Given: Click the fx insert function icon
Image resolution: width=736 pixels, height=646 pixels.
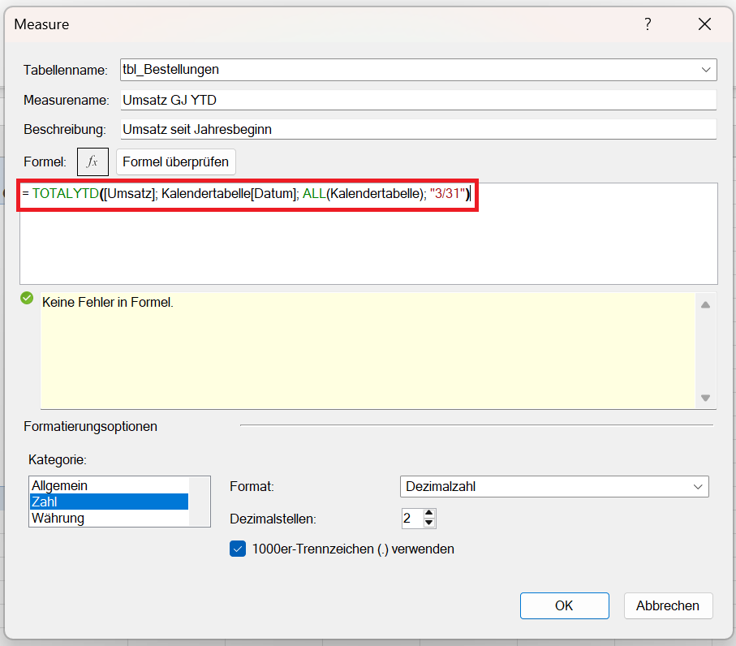Looking at the screenshot, I should pos(93,161).
